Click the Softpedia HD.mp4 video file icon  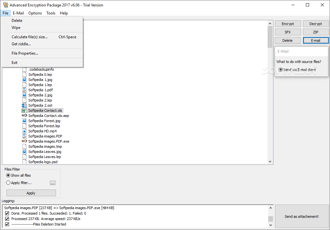click(x=24, y=131)
